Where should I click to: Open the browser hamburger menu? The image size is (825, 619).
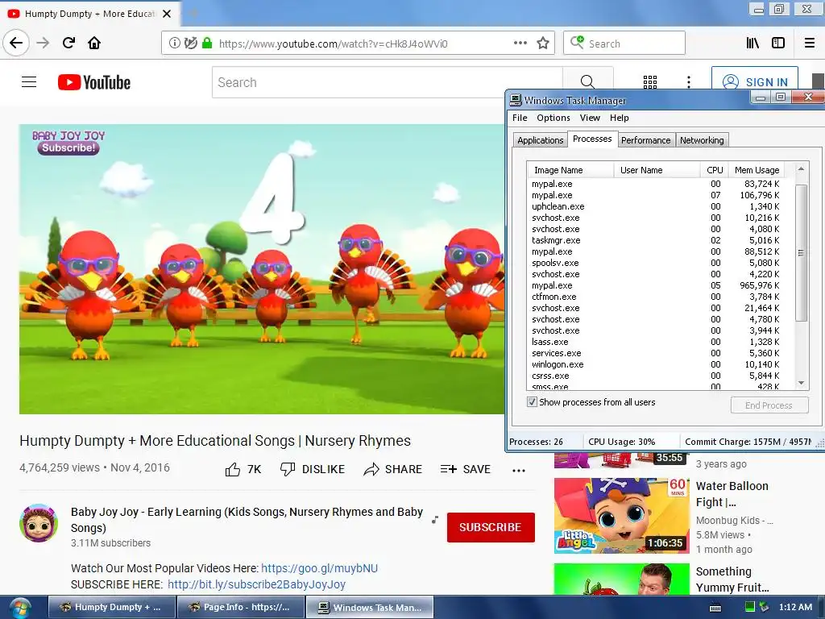tap(810, 44)
